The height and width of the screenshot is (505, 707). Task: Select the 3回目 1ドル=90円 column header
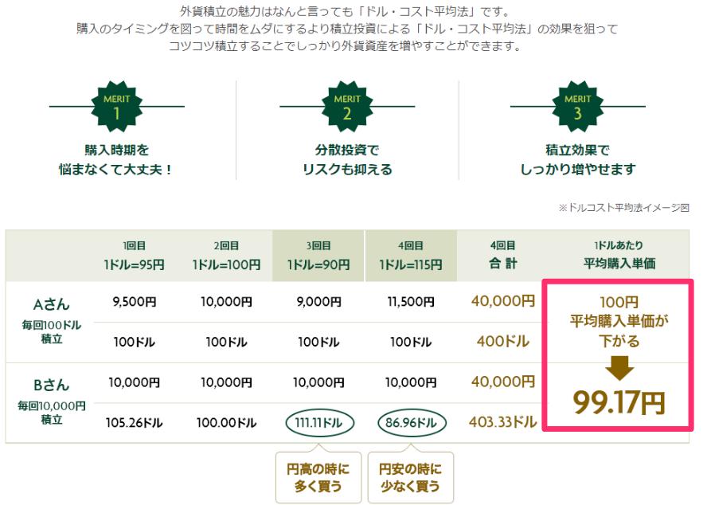pyautogui.click(x=318, y=256)
